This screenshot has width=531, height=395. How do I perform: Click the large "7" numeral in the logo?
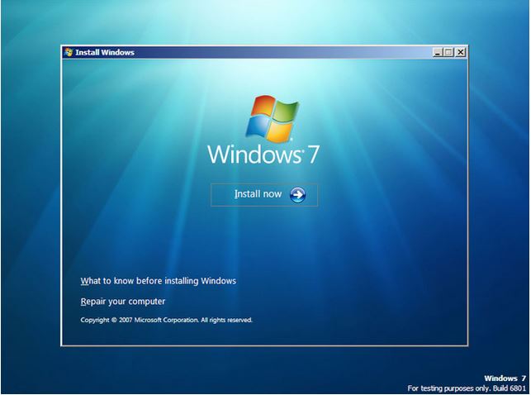click(x=314, y=155)
